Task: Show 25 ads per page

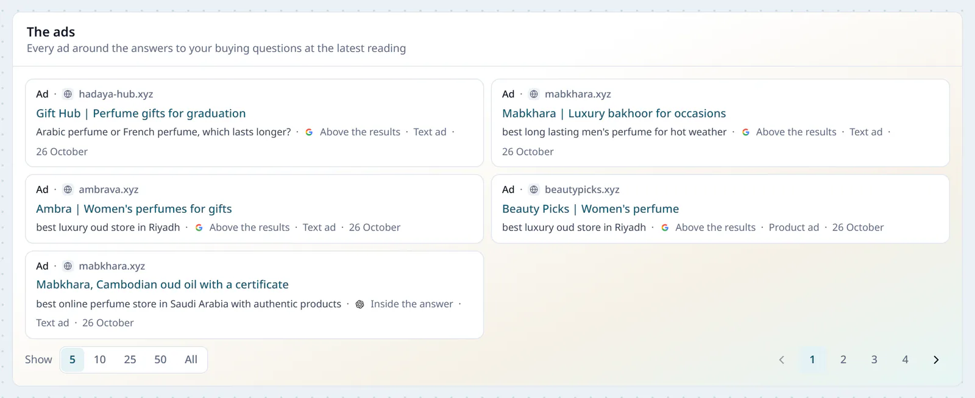Action: point(130,360)
